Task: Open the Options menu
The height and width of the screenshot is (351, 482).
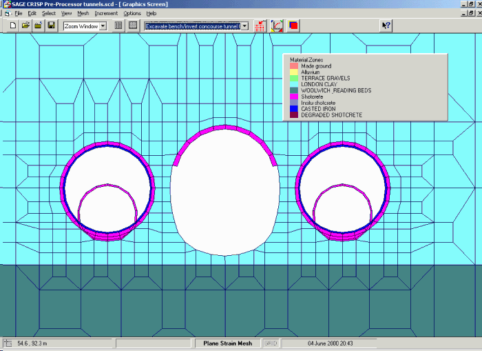Action: (132, 14)
